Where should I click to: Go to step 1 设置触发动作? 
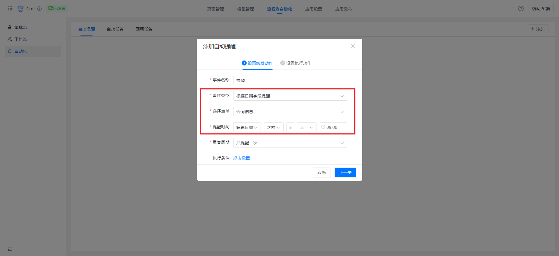click(257, 63)
